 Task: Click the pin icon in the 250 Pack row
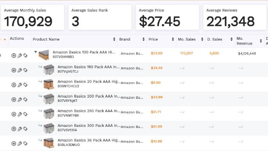20,114
